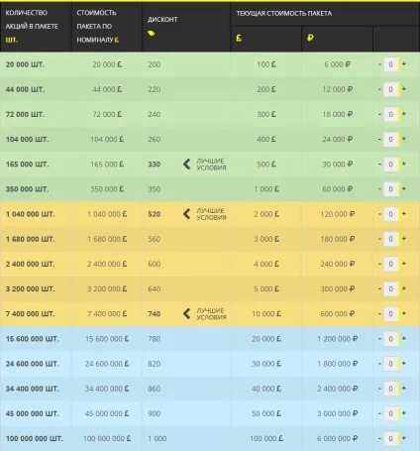Increase quantity for 3 200 000 шт. package
The image size is (420, 451).
click(x=404, y=288)
